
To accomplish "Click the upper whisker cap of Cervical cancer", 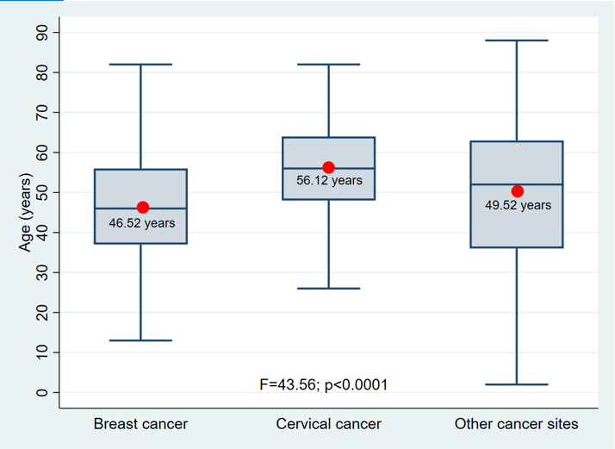I will click(328, 65).
